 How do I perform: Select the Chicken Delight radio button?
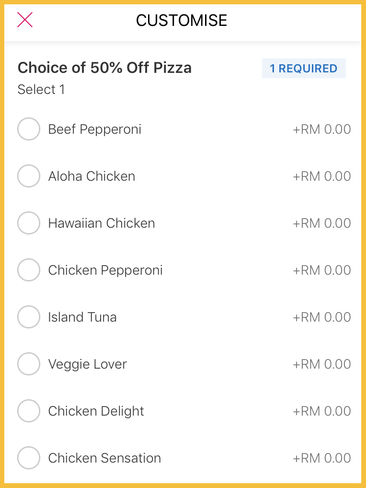28,411
